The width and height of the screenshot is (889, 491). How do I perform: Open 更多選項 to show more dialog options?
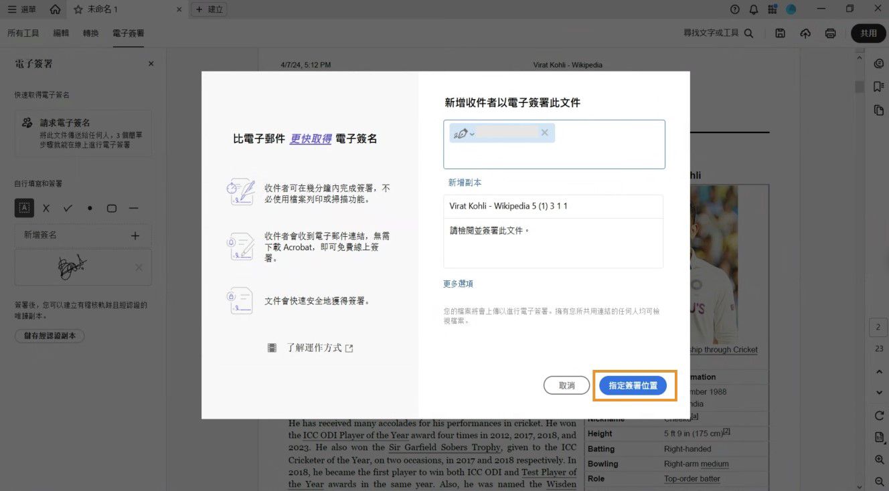click(x=458, y=283)
